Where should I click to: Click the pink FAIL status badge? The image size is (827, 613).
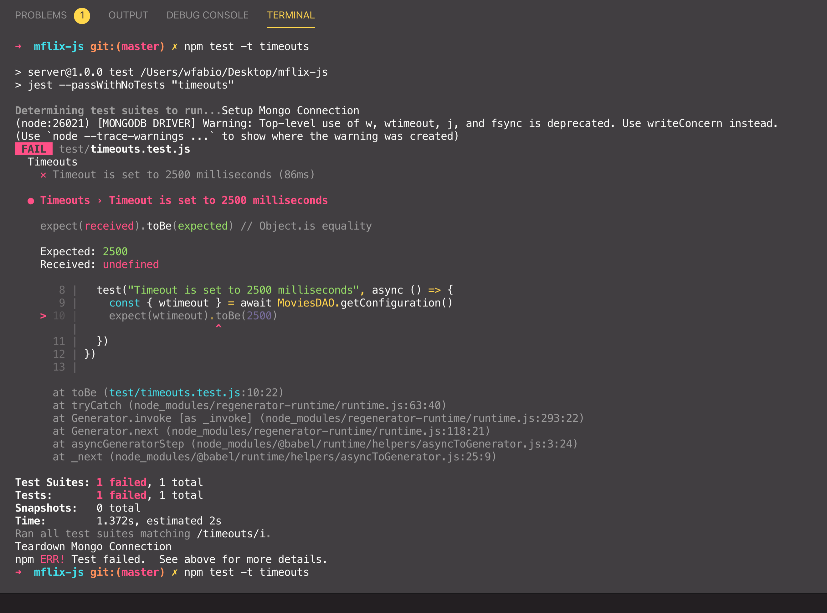tap(33, 149)
